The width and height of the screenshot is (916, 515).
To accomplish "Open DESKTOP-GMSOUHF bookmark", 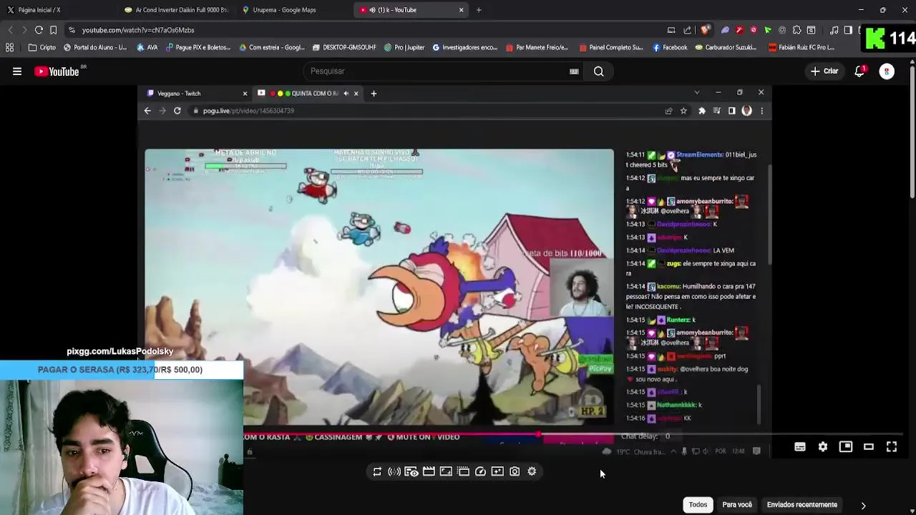I will 345,48.
